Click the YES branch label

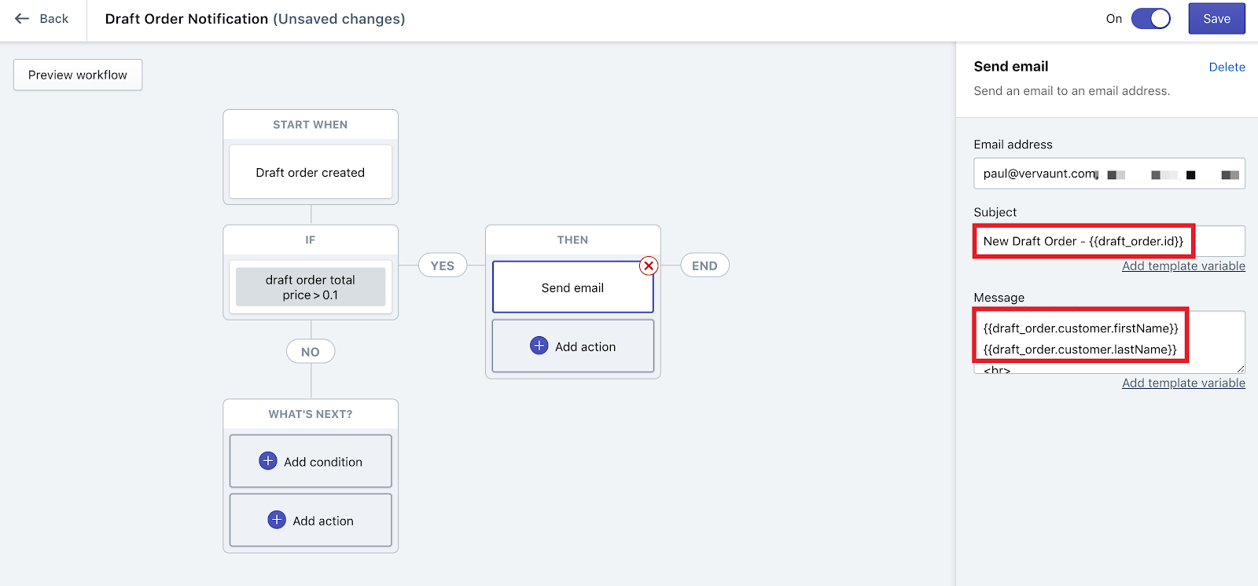pos(443,266)
